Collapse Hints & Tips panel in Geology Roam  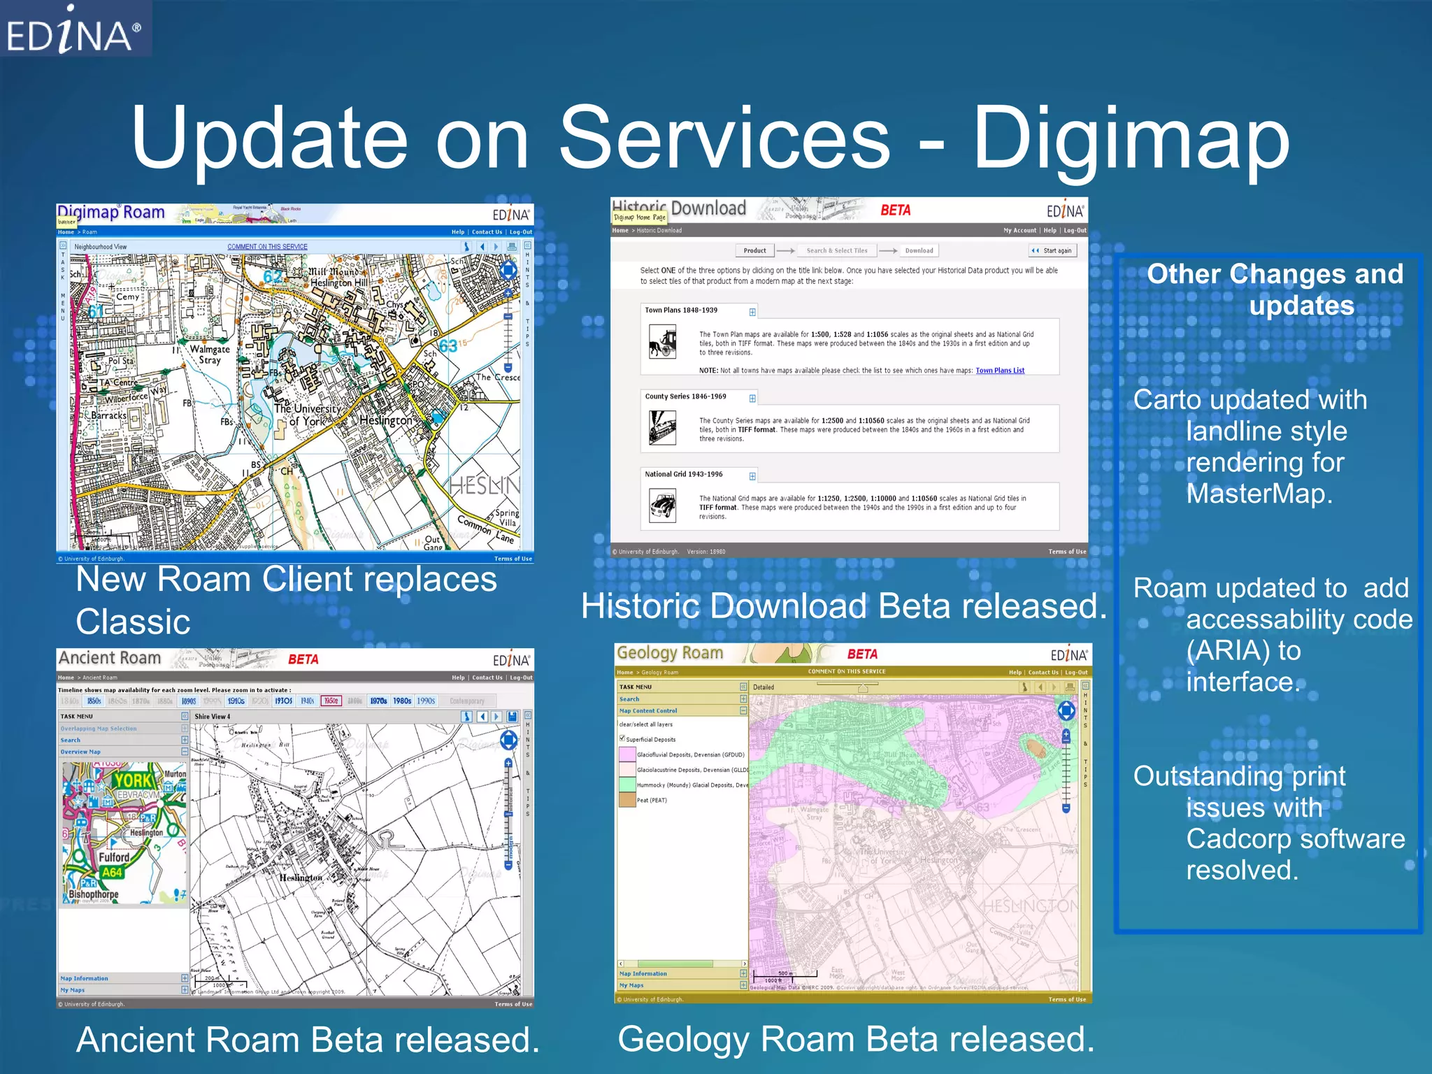point(1085,686)
